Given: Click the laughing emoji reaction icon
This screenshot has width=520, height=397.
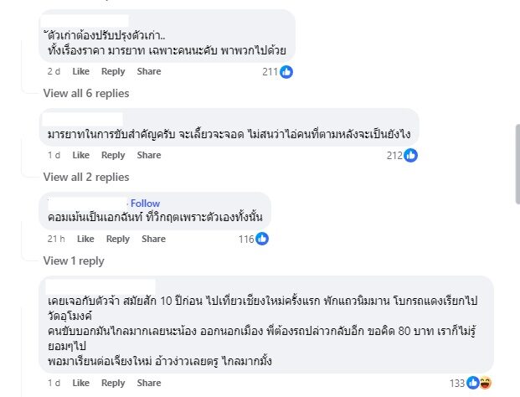Looking at the screenshot, I should tap(485, 383).
